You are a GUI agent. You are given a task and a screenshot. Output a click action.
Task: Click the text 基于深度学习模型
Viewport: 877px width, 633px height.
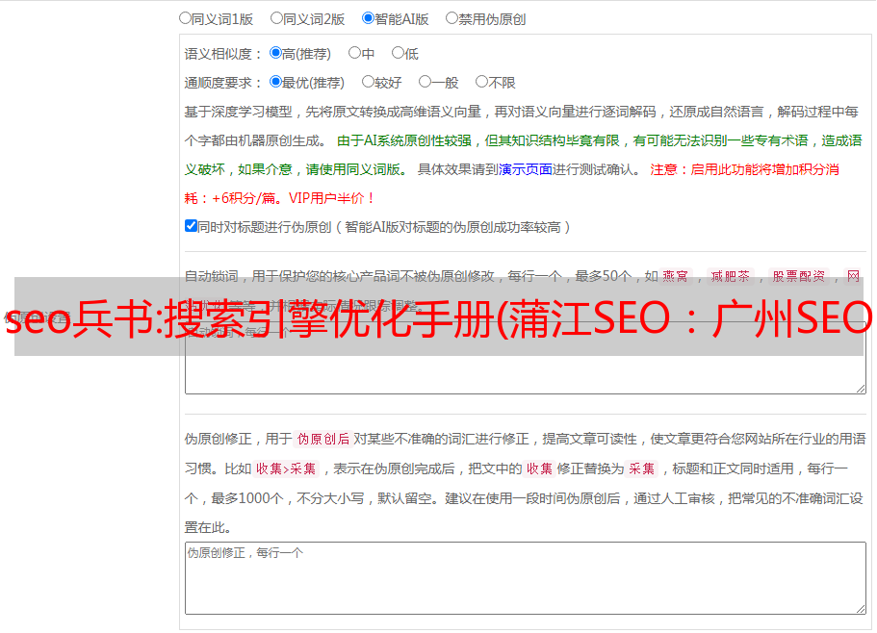(239, 112)
